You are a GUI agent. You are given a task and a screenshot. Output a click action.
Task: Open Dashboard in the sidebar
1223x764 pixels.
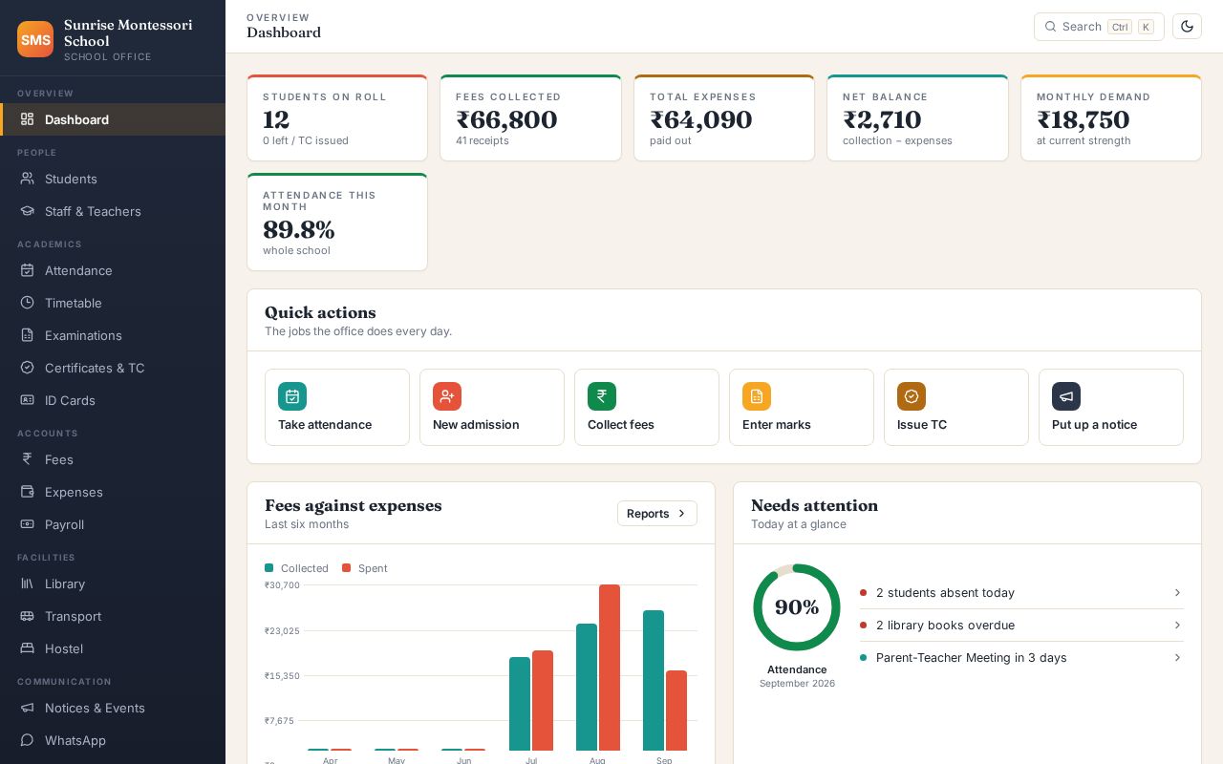tap(113, 119)
